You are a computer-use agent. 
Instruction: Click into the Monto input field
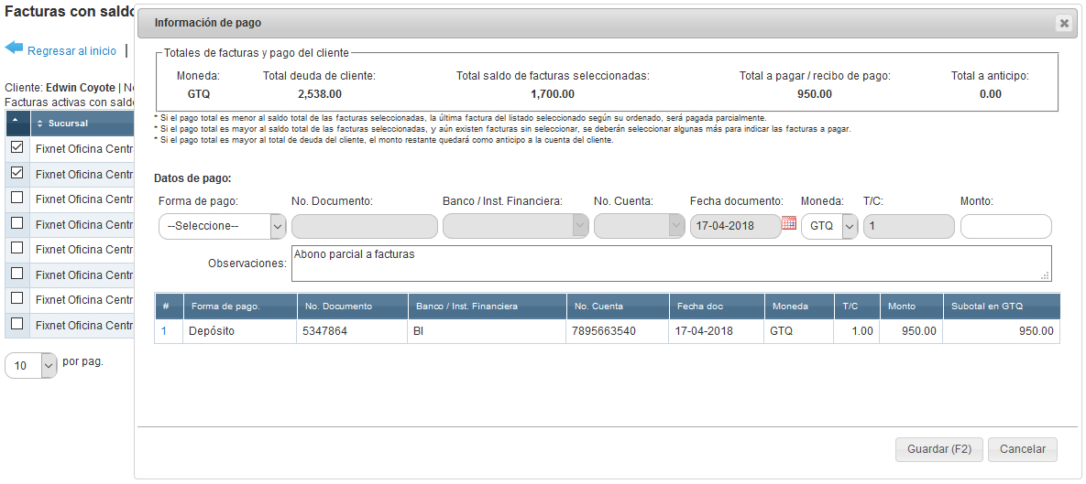pyautogui.click(x=1005, y=227)
